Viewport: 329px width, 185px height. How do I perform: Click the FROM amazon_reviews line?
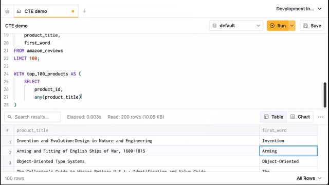(38, 50)
